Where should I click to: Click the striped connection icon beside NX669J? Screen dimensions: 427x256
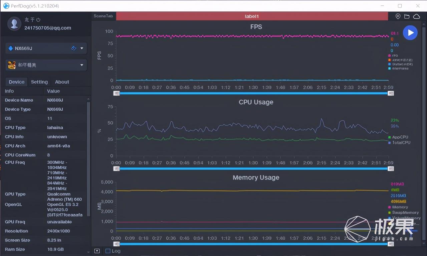tap(74, 48)
